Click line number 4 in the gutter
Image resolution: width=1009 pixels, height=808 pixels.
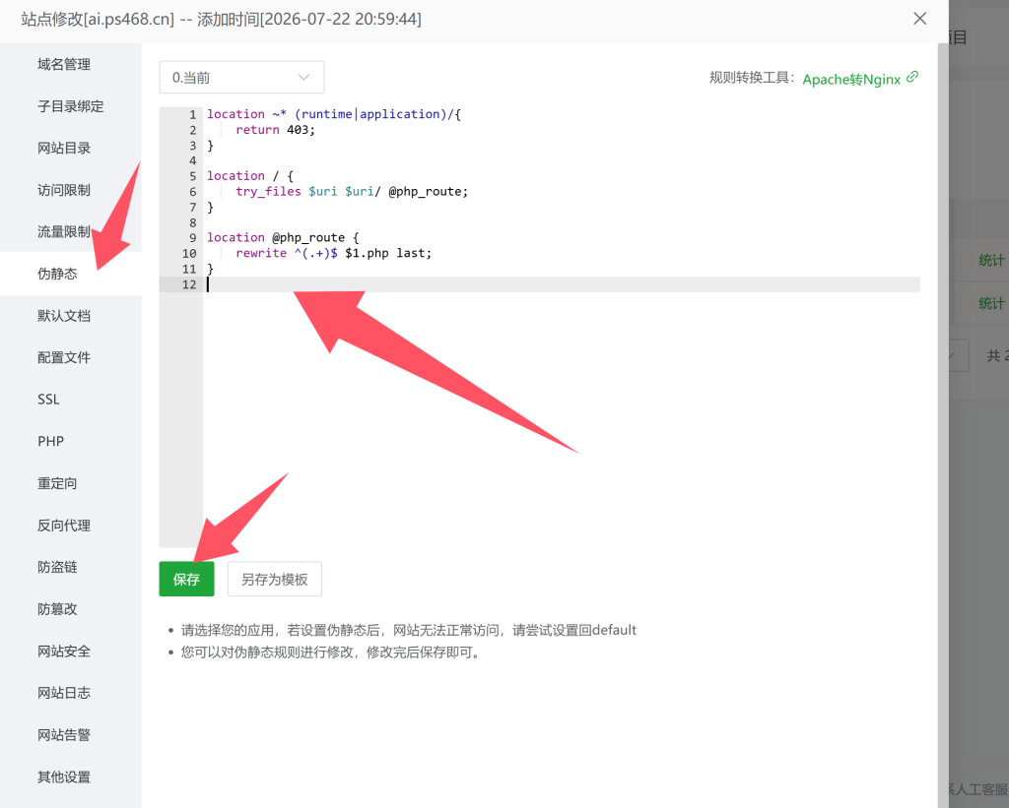click(x=192, y=160)
